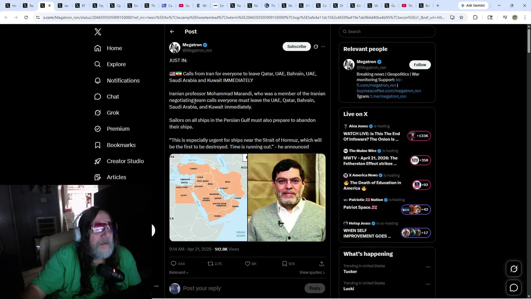Open the @Megatron_ron handle in the post header
The height and width of the screenshot is (299, 531).
tap(197, 50)
